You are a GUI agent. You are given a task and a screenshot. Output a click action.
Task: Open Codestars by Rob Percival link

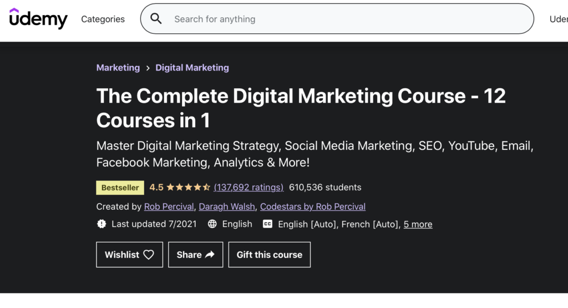coord(313,206)
